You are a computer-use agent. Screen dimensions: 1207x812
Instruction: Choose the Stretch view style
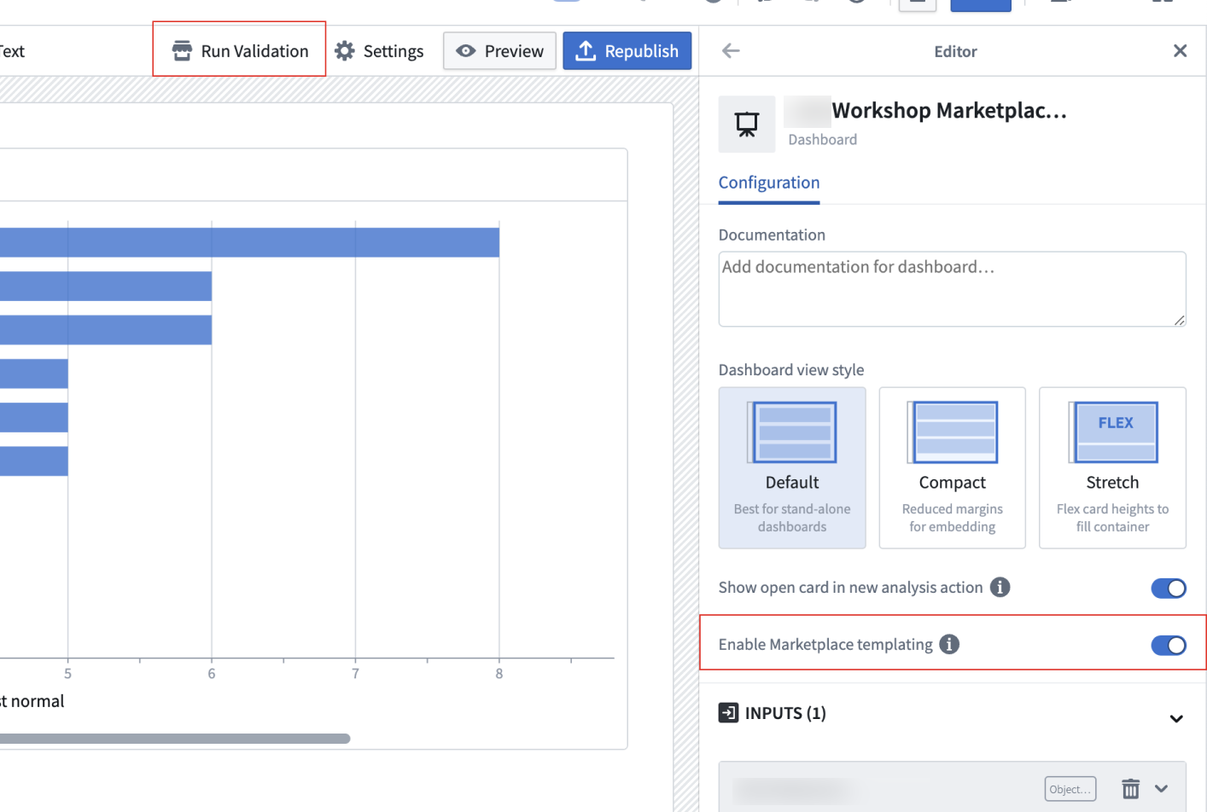(1112, 467)
